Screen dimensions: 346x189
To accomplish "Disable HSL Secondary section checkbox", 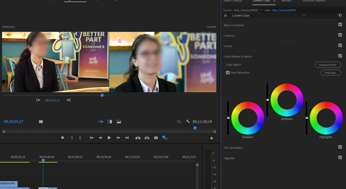I will [x=340, y=147].
